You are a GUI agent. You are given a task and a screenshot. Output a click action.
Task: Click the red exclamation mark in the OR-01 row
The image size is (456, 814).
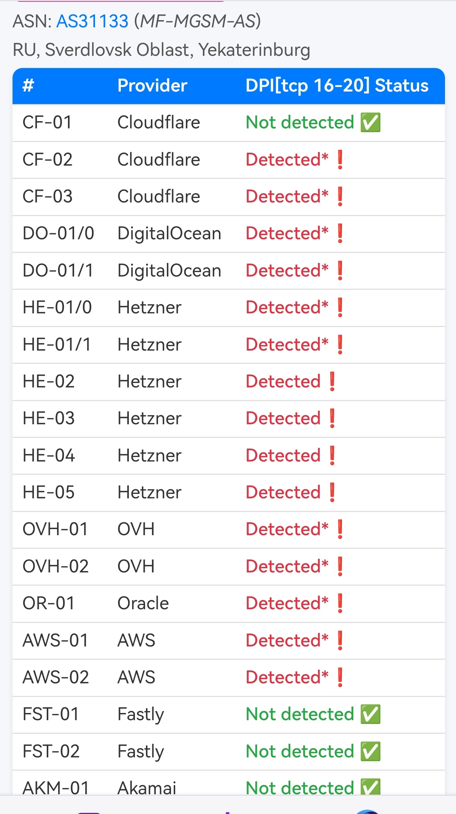pos(340,603)
